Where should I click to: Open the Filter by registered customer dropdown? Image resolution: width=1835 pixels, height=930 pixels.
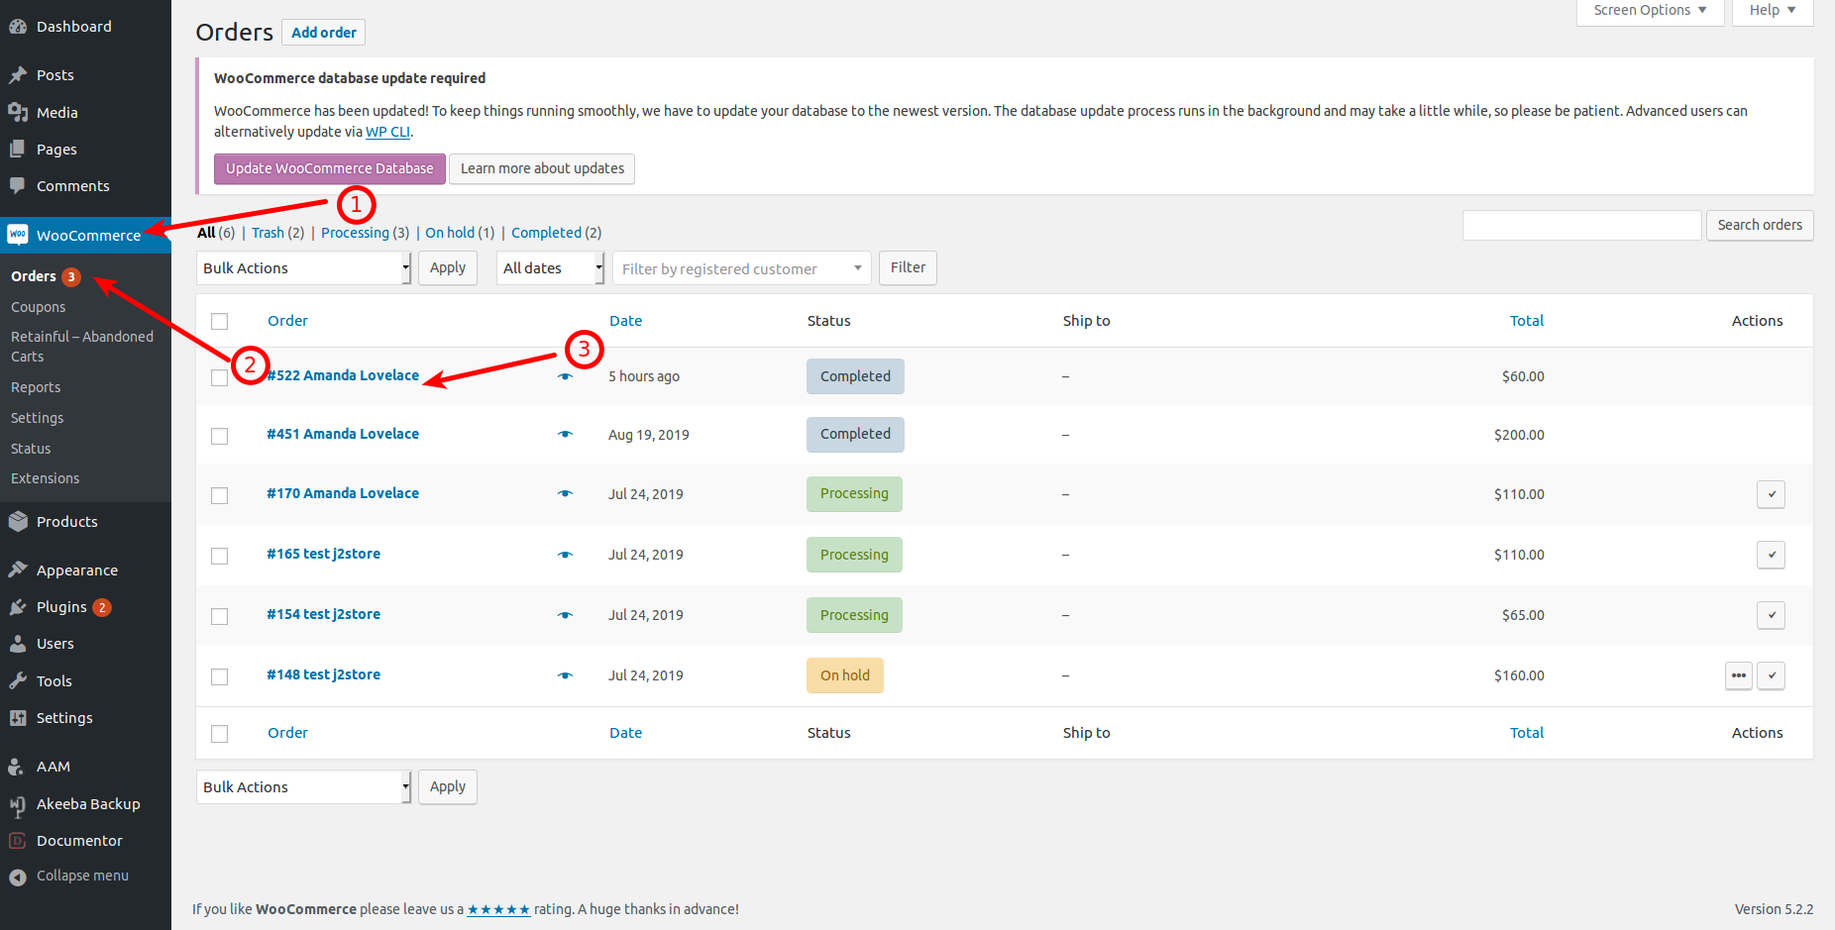(x=742, y=268)
